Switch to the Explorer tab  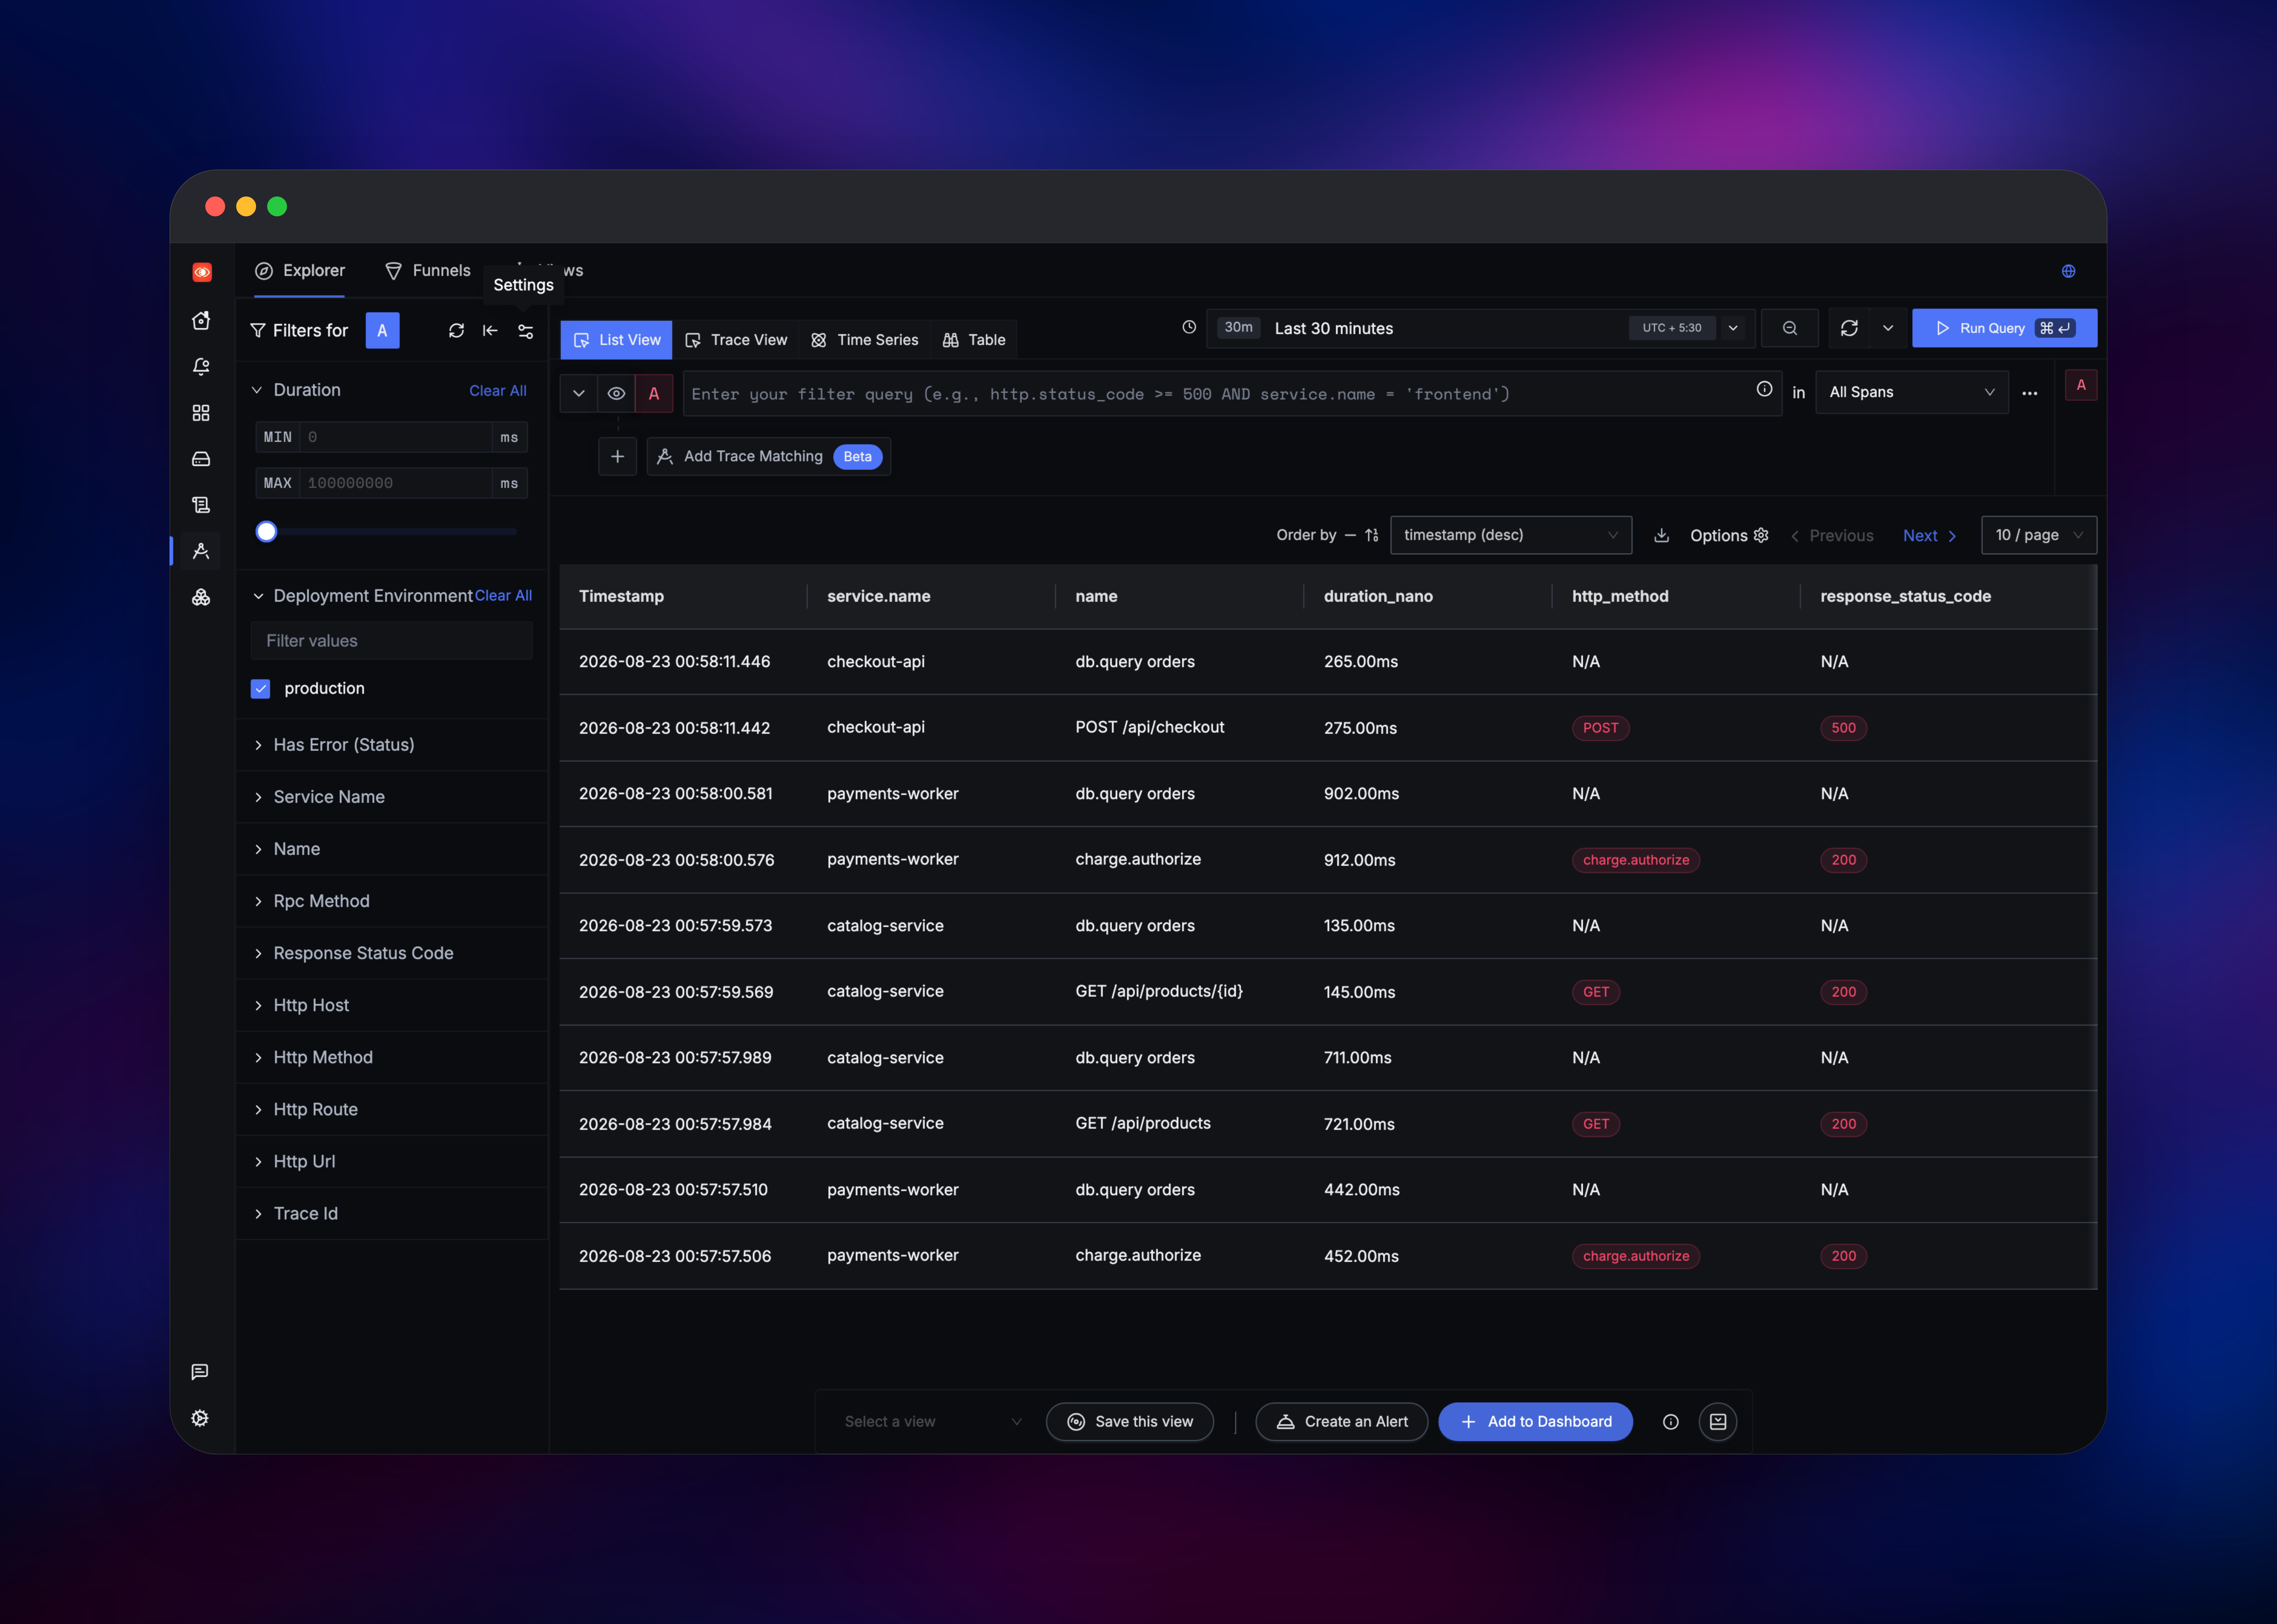(x=300, y=271)
